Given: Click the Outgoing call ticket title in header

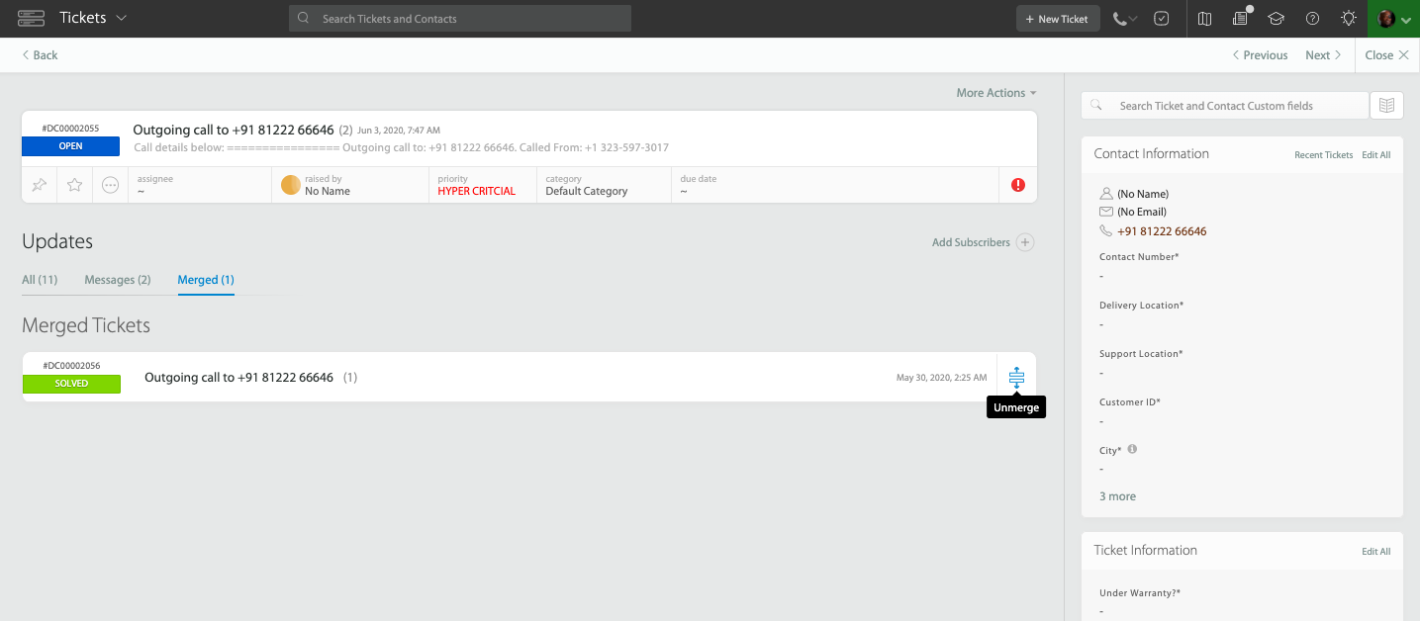Looking at the screenshot, I should click(x=234, y=130).
